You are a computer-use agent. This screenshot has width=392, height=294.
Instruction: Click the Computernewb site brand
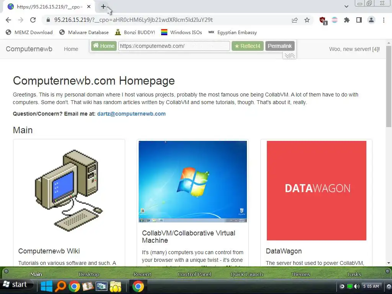click(29, 49)
